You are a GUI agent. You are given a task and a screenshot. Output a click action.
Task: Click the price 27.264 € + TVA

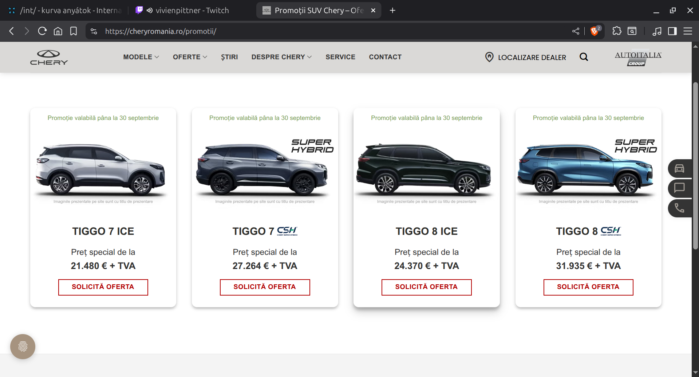pos(265,266)
